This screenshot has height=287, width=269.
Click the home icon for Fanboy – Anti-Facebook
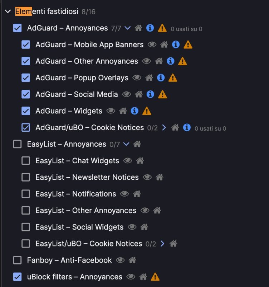tap(132, 260)
